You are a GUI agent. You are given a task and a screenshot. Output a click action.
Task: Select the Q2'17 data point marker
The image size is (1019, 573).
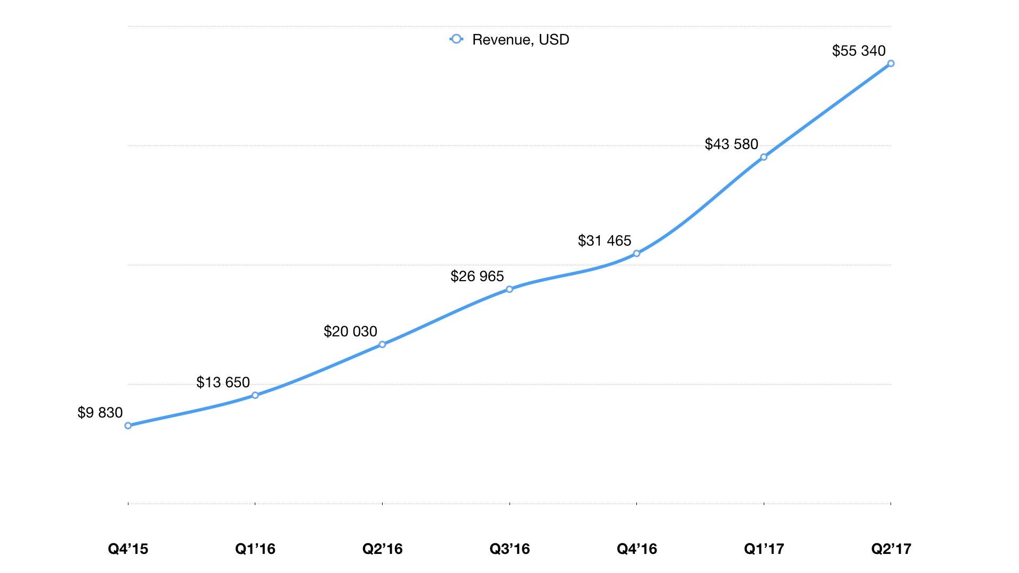coord(891,64)
